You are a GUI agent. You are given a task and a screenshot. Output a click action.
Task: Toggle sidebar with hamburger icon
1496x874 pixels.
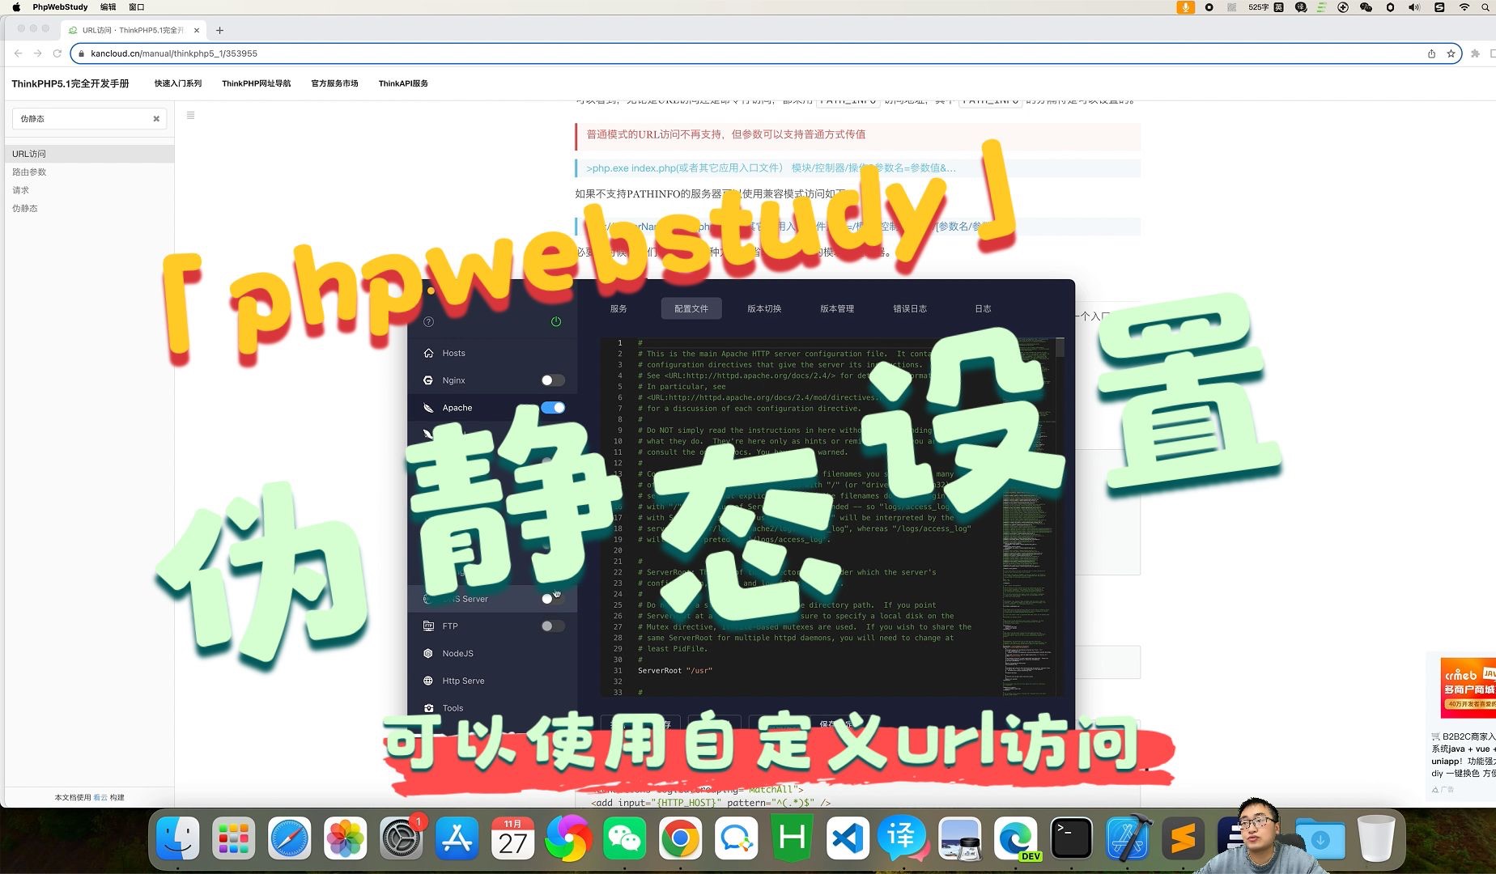tap(191, 116)
